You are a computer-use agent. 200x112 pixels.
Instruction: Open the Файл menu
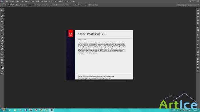point(6,1)
